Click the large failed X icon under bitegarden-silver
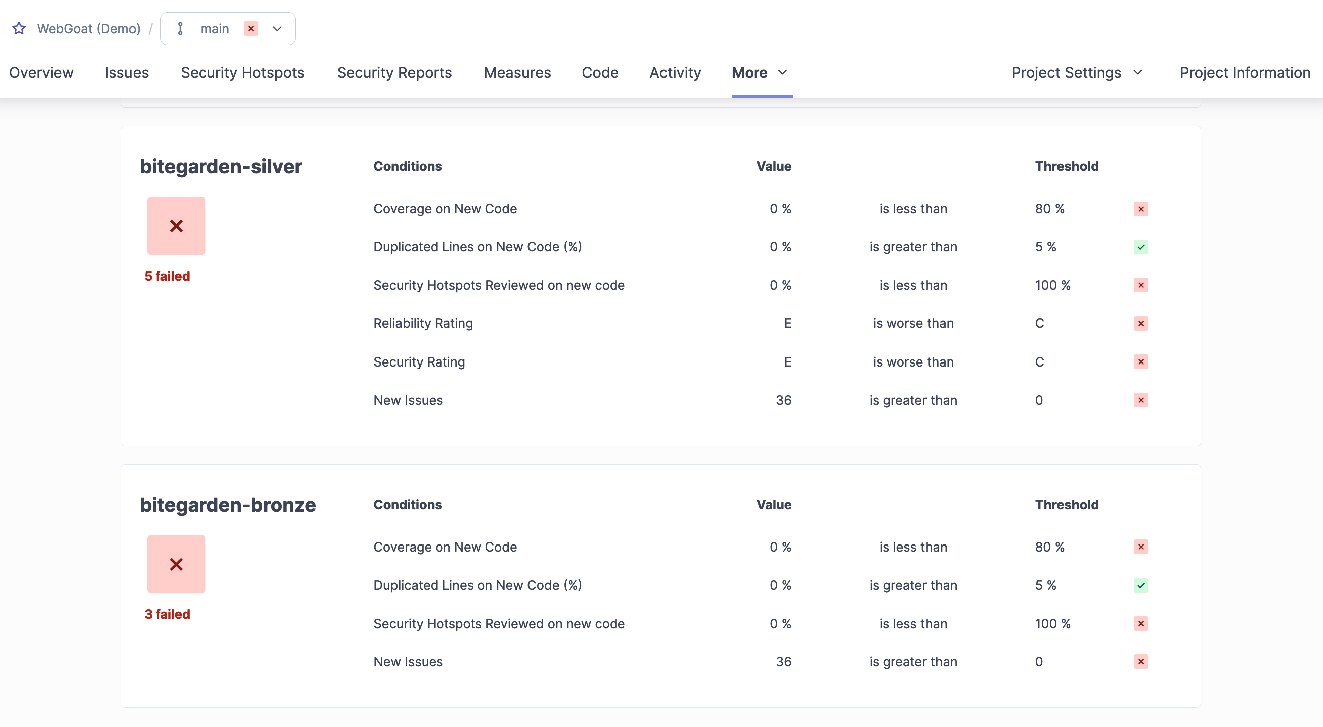 [176, 226]
